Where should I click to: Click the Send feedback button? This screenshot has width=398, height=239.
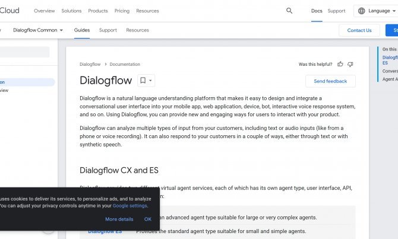pyautogui.click(x=330, y=81)
